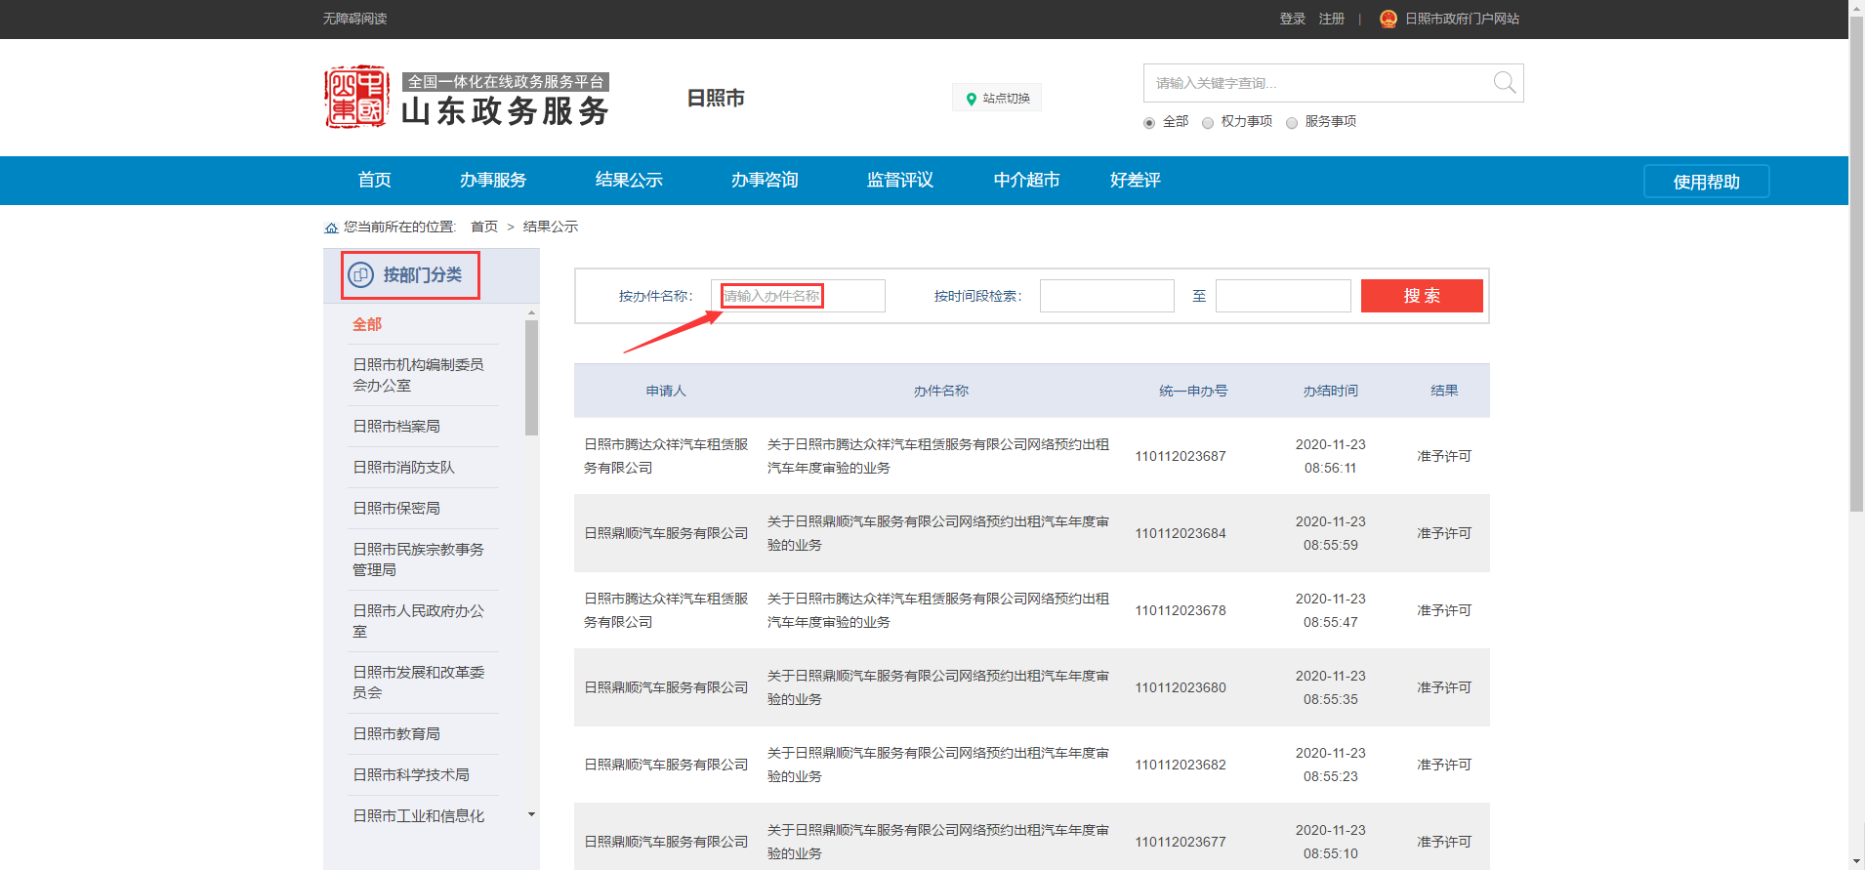Go to the 监督评议 navigation tab
The height and width of the screenshot is (870, 1865).
click(899, 181)
